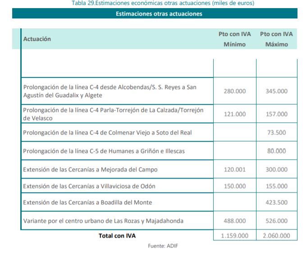306x256 pixels.
Task: Select the 280.000 minimum value cell
Action: coord(234,91)
